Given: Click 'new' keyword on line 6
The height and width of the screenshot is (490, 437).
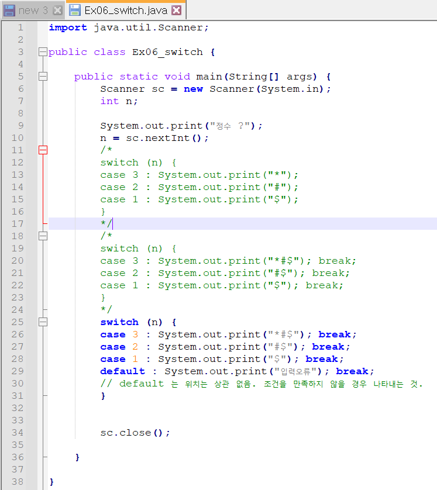Looking at the screenshot, I should [193, 89].
